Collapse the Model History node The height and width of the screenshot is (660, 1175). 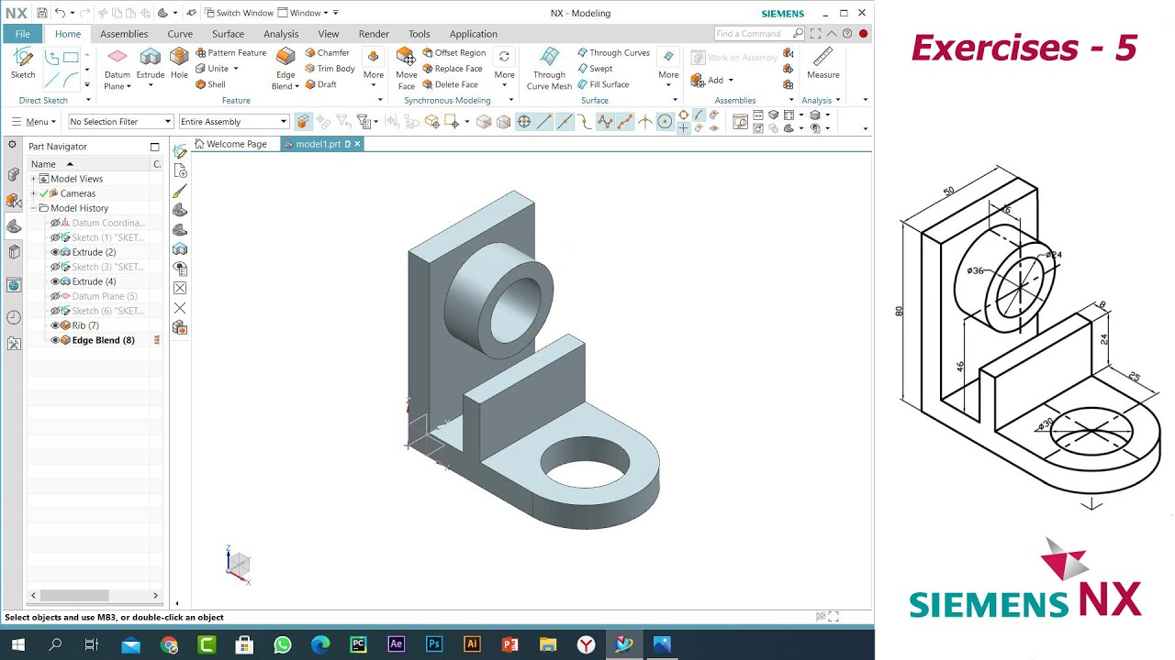point(33,208)
